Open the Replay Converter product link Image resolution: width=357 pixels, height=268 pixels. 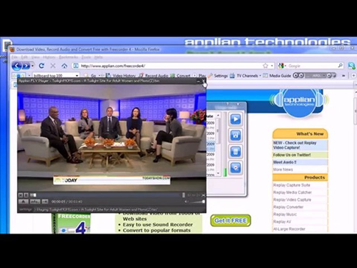pyautogui.click(x=288, y=207)
